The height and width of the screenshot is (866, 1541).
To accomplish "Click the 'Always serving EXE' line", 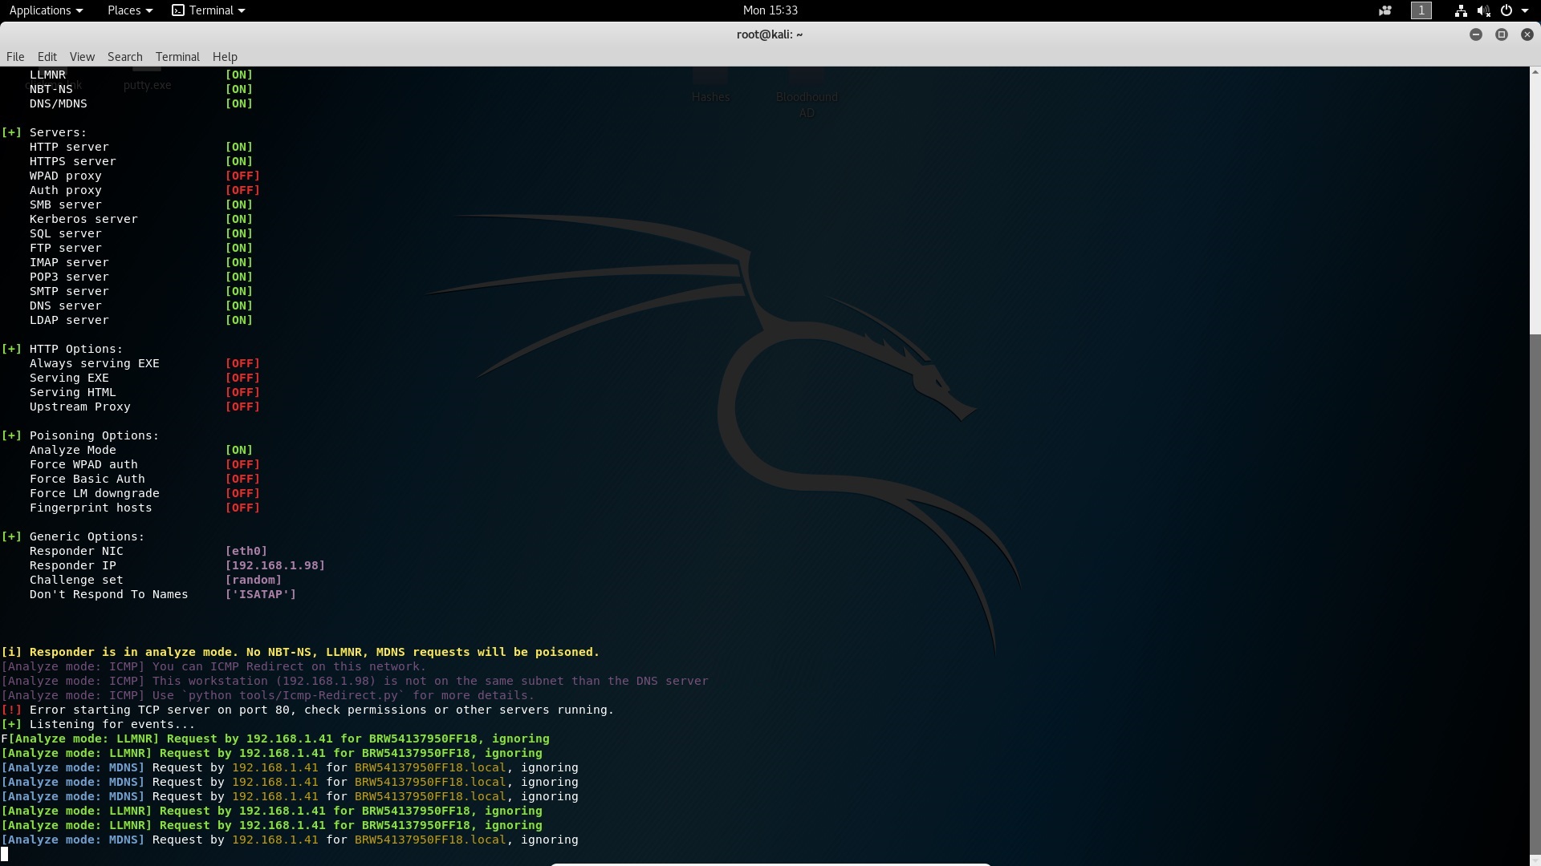I will point(144,363).
